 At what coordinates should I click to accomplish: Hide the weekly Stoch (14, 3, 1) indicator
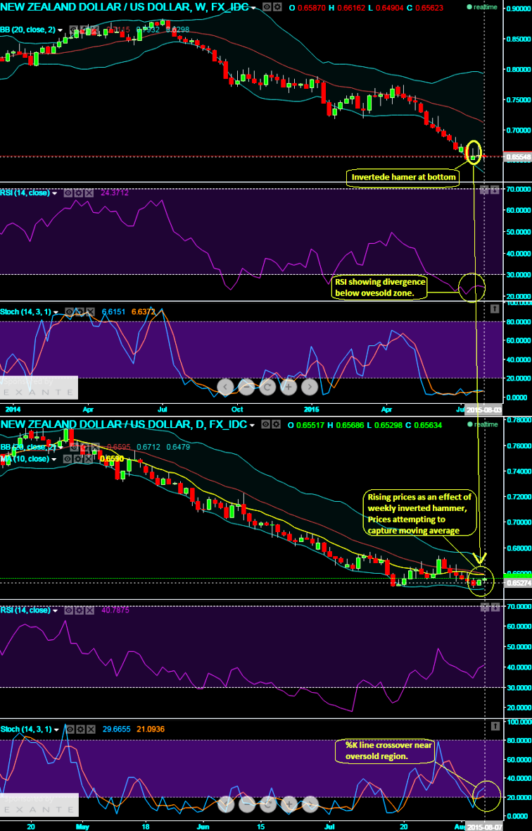(x=70, y=312)
